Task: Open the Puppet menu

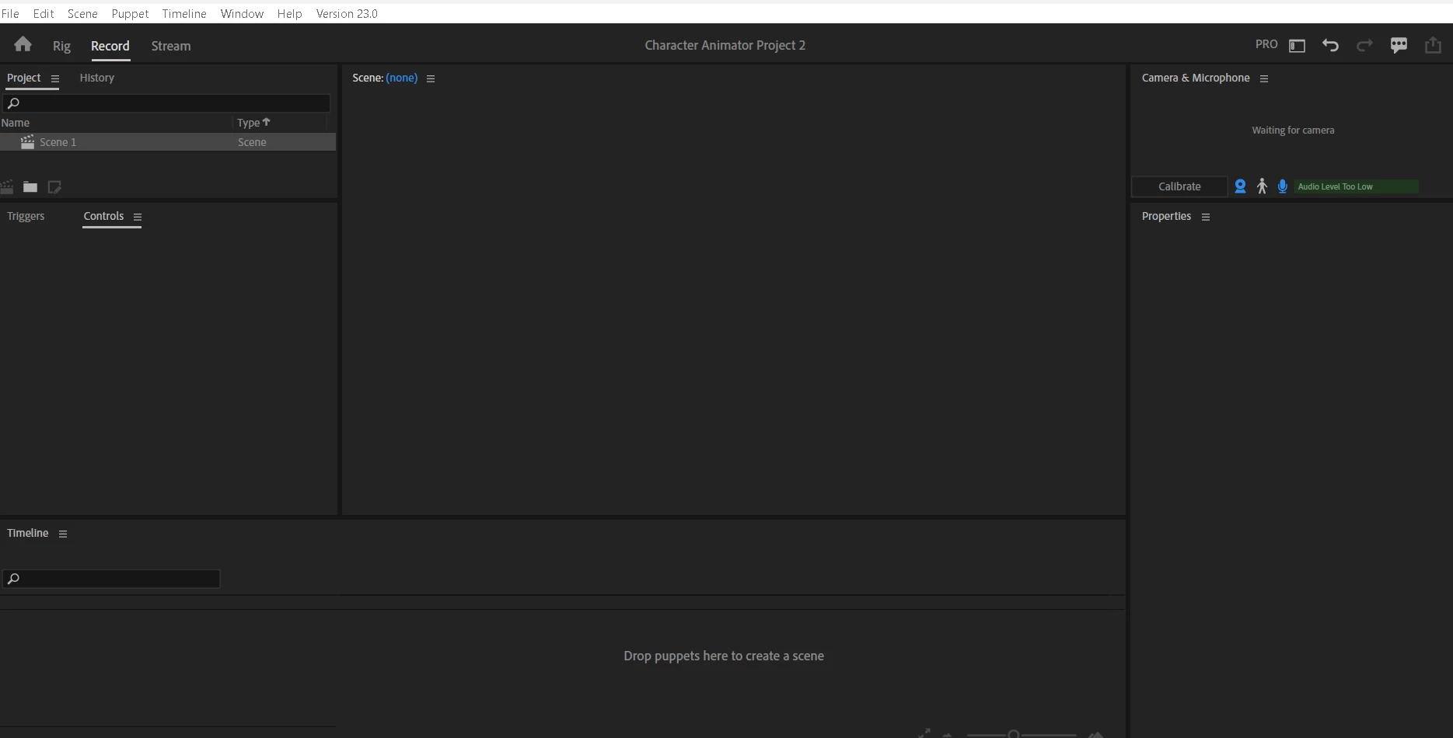Action: [x=130, y=13]
